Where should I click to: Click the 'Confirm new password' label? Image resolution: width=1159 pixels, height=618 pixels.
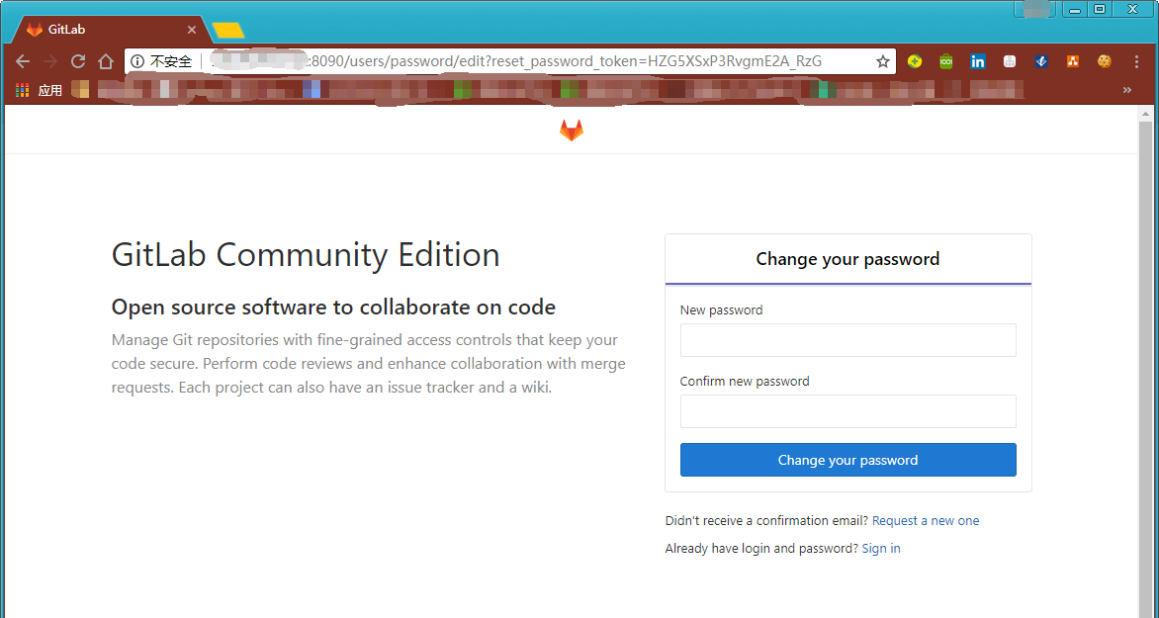click(x=745, y=382)
